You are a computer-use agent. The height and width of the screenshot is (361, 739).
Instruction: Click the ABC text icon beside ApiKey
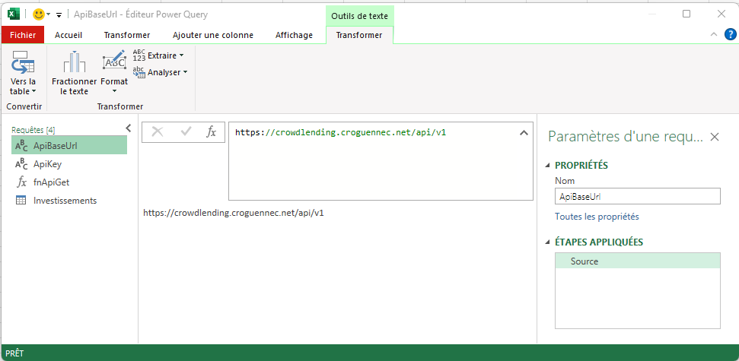click(21, 164)
